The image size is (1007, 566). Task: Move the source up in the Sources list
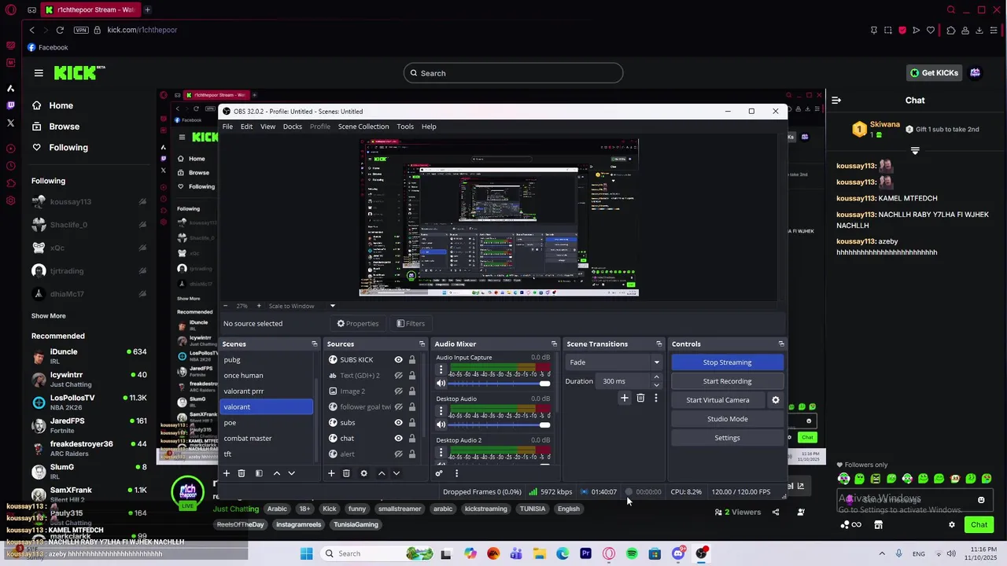point(382,473)
